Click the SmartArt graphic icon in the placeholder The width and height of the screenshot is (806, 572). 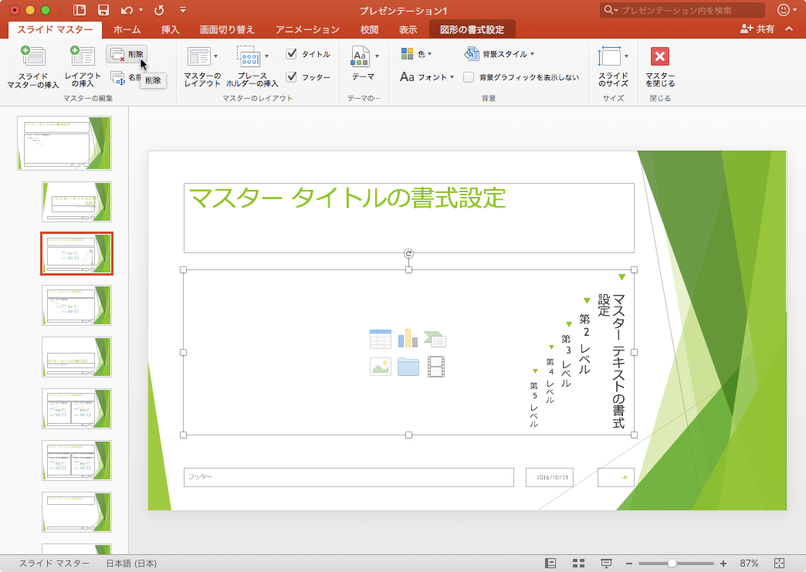433,338
